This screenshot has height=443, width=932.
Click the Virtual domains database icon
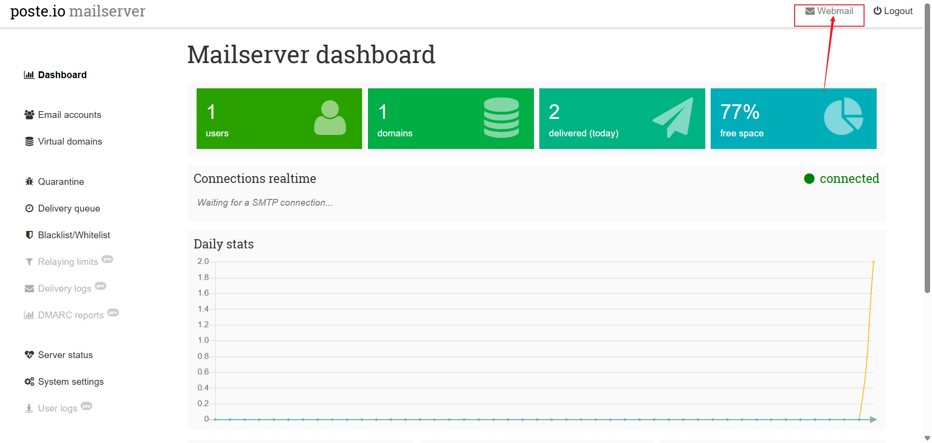point(29,142)
